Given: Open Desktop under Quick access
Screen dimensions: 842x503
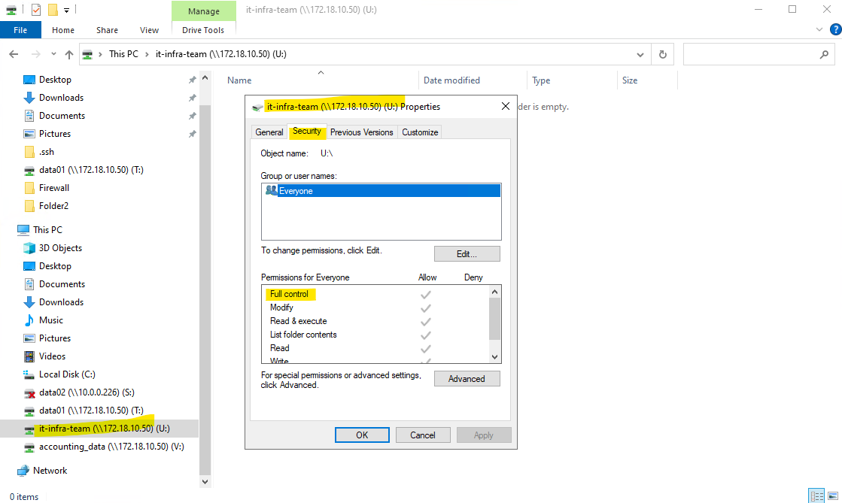Looking at the screenshot, I should coord(55,80).
